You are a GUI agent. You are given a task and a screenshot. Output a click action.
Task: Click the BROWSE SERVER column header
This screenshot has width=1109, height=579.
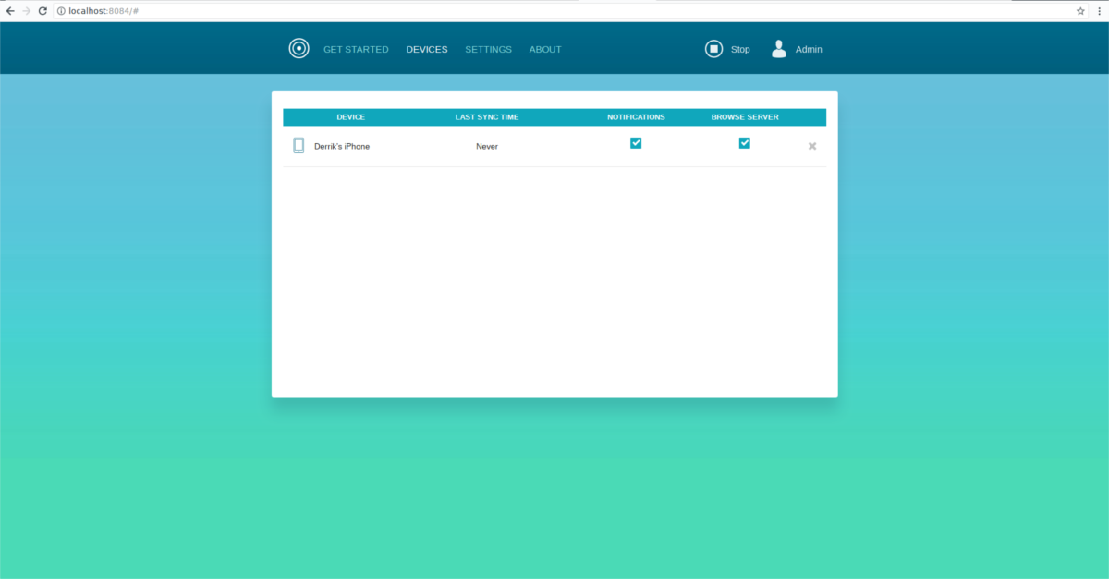pyautogui.click(x=745, y=117)
